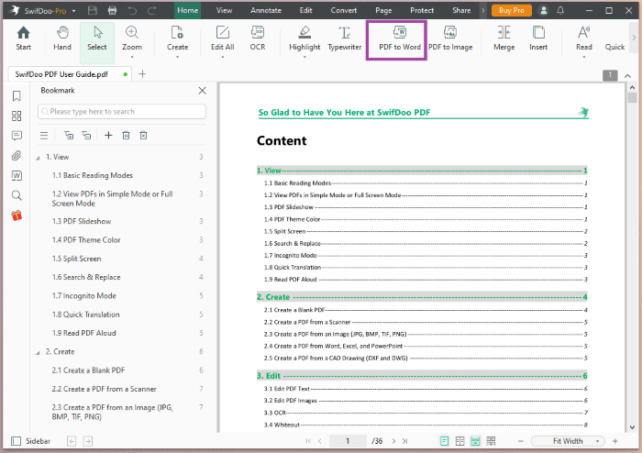Open the thumbnails panel in left sidebar
Screen dimensions: 642x453
(x=17, y=116)
